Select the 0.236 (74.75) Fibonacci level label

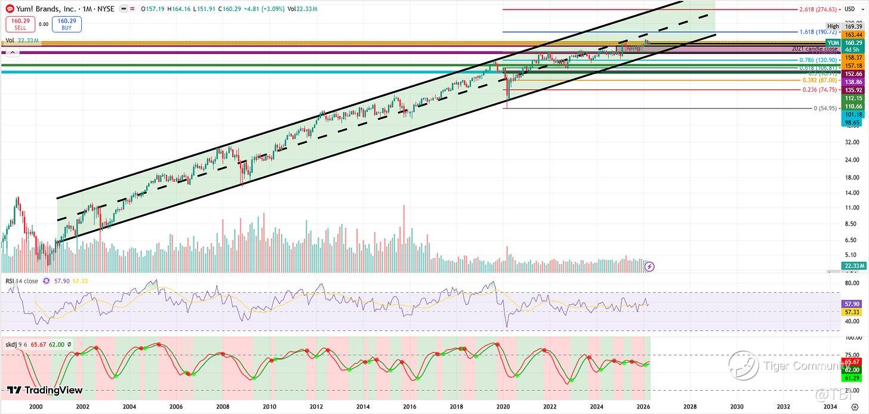(820, 89)
